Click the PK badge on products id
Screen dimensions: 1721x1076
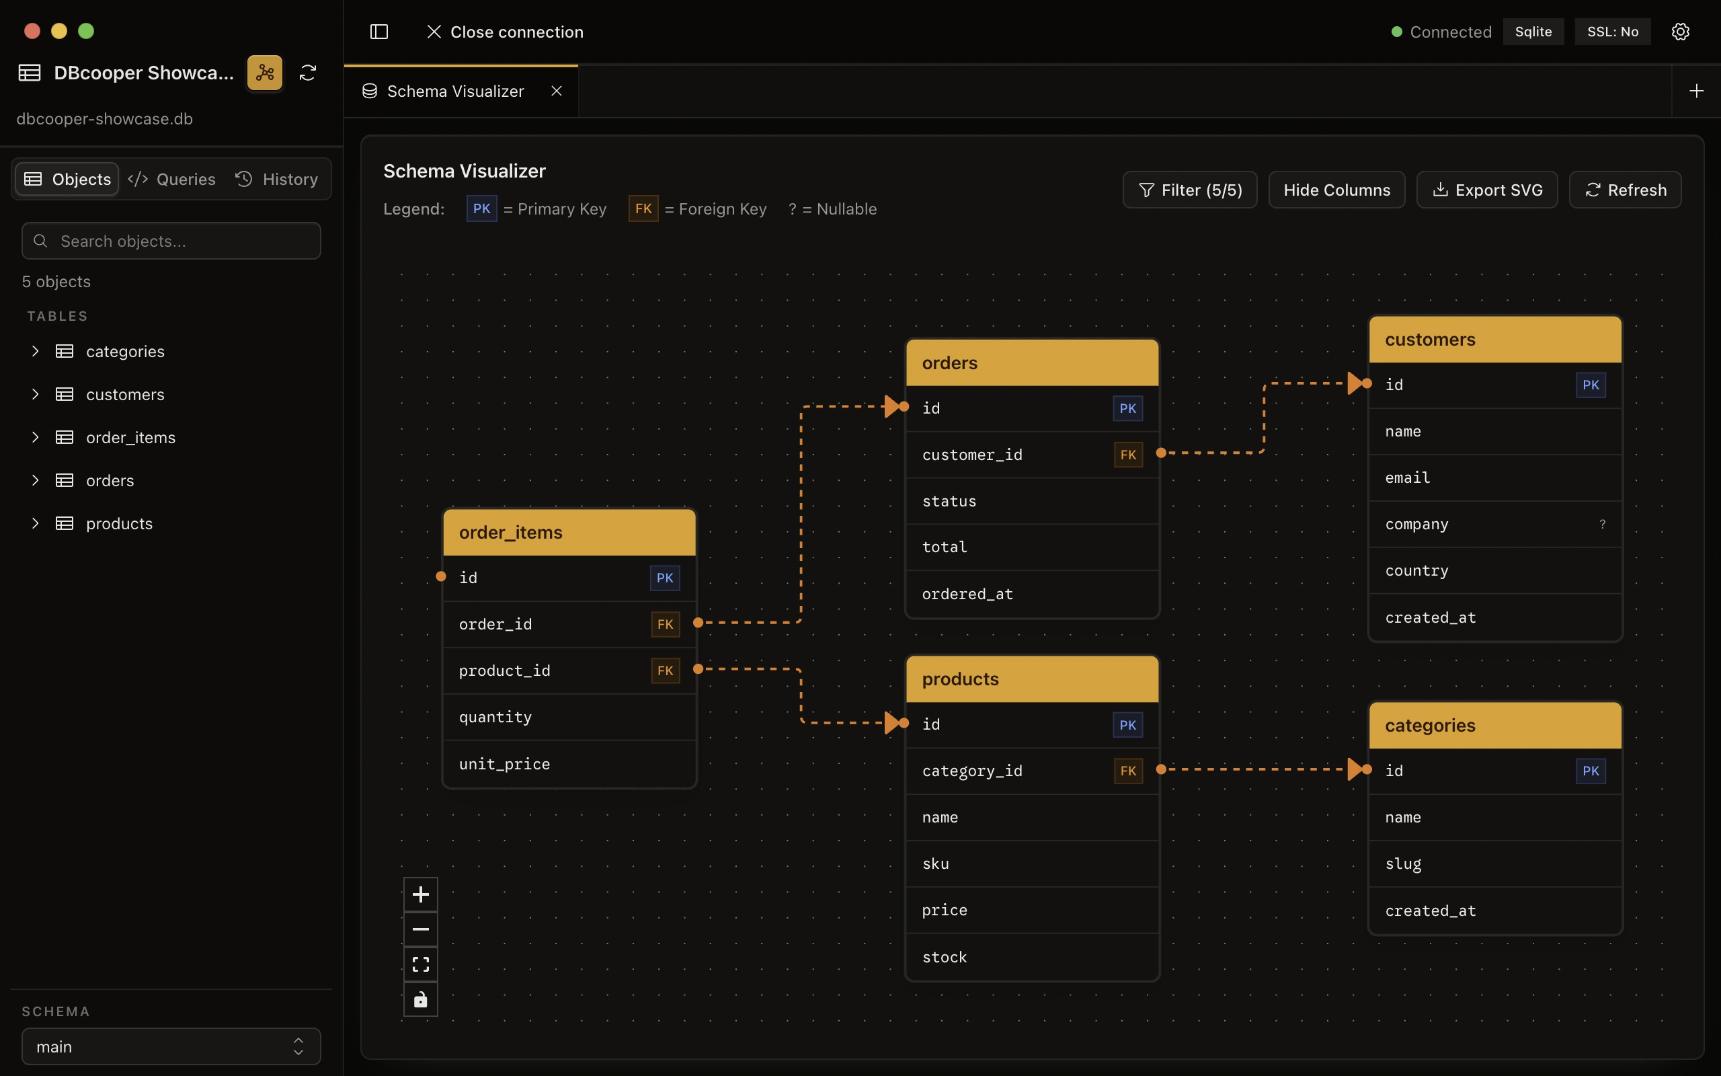(1128, 724)
